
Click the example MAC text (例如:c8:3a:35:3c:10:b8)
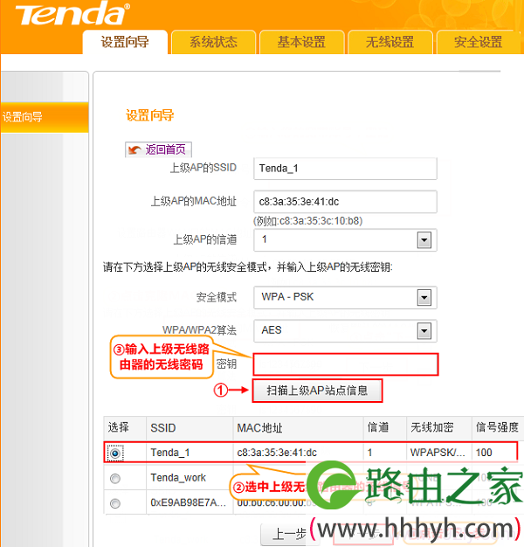coord(307,221)
